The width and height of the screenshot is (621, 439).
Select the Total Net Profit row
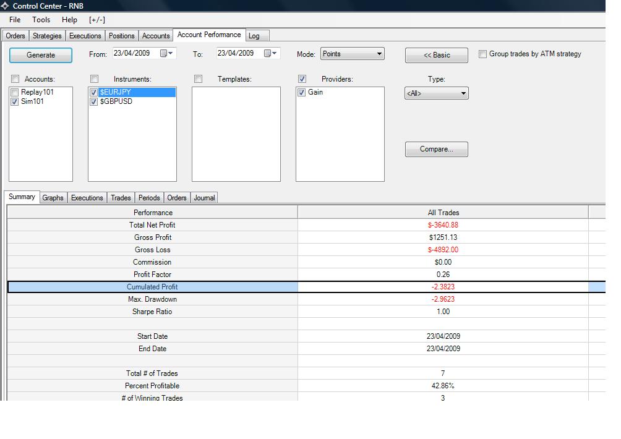306,225
